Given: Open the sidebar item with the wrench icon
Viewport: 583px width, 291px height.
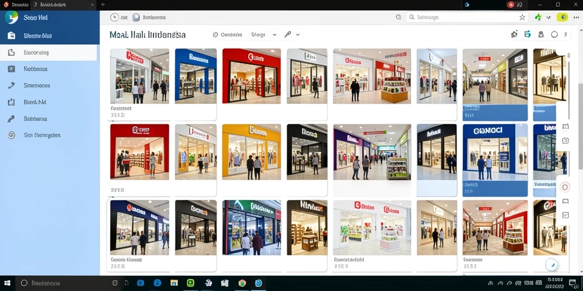Looking at the screenshot, I should click(49, 85).
